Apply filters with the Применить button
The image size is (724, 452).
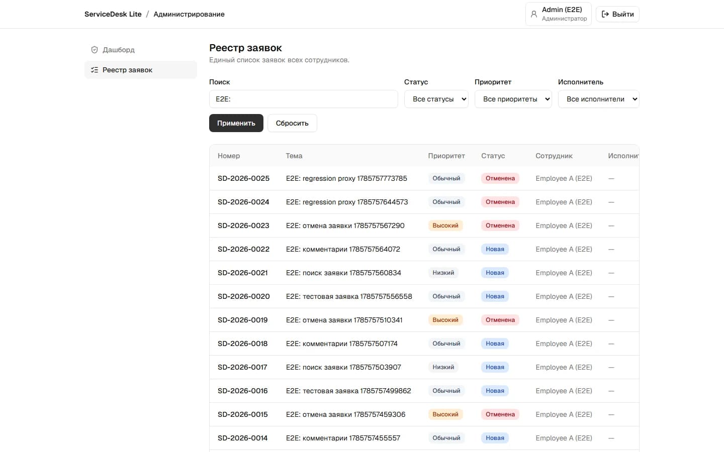[236, 123]
